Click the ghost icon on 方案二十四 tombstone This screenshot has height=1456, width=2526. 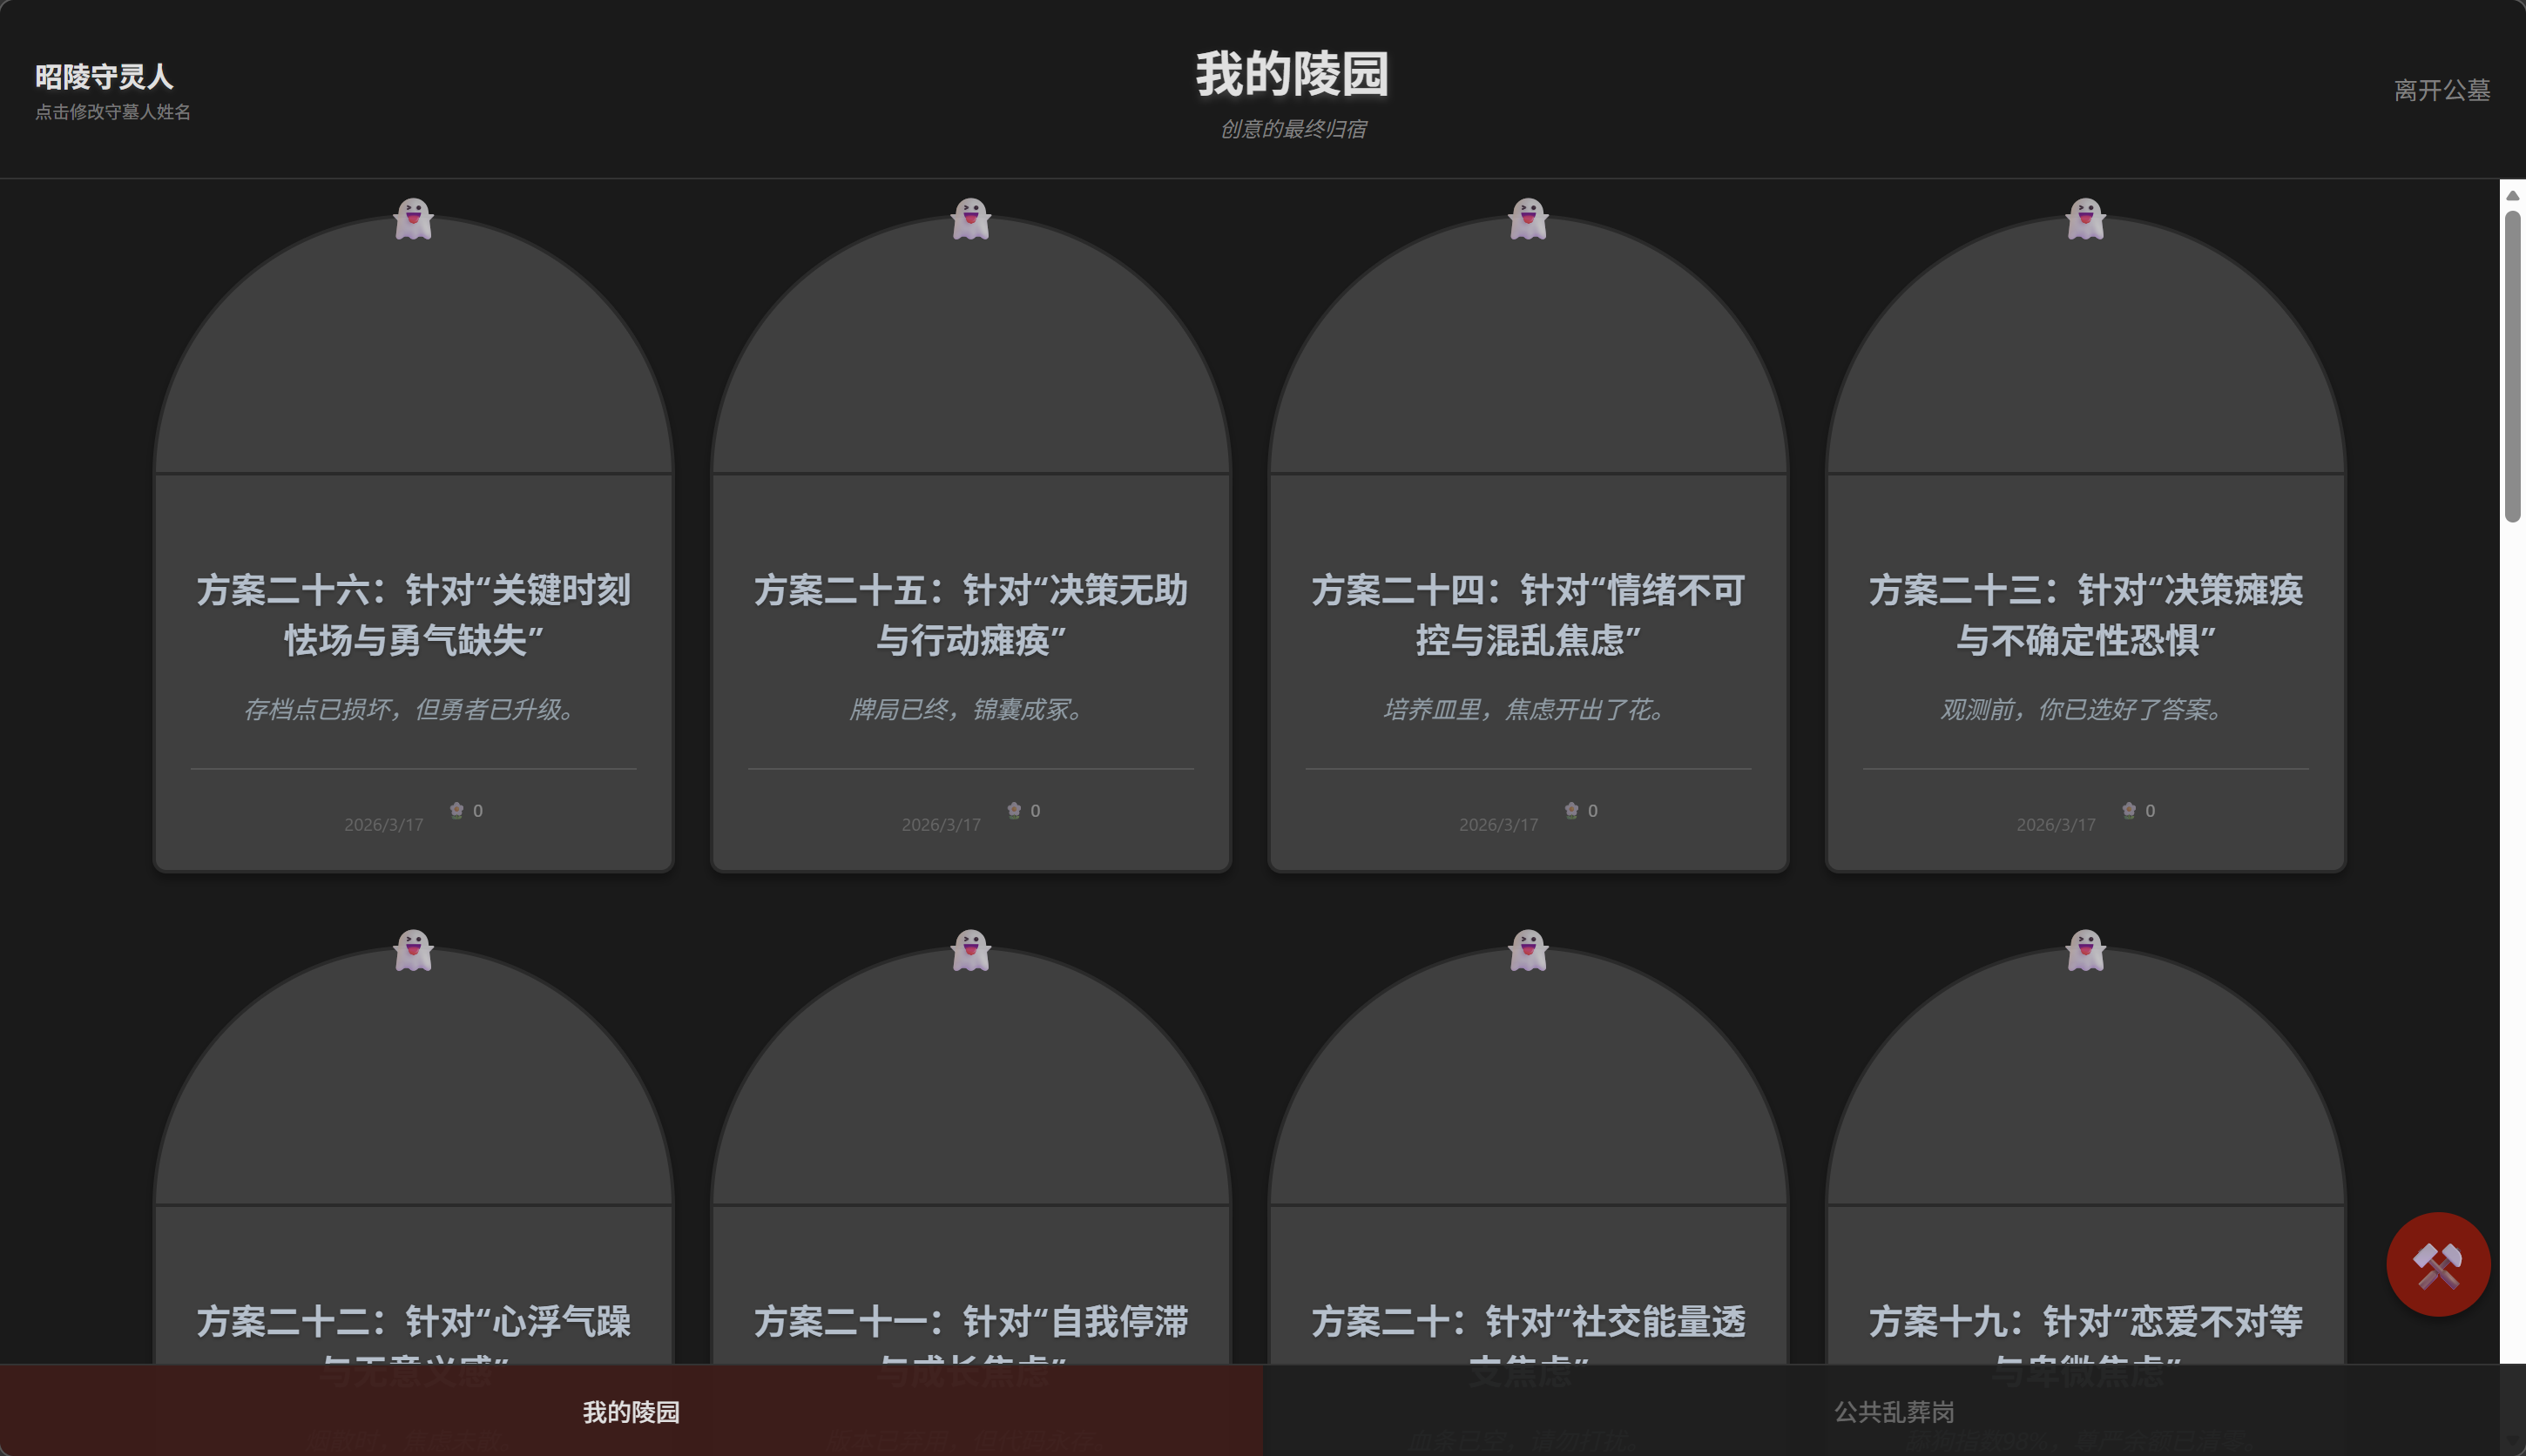click(1527, 218)
